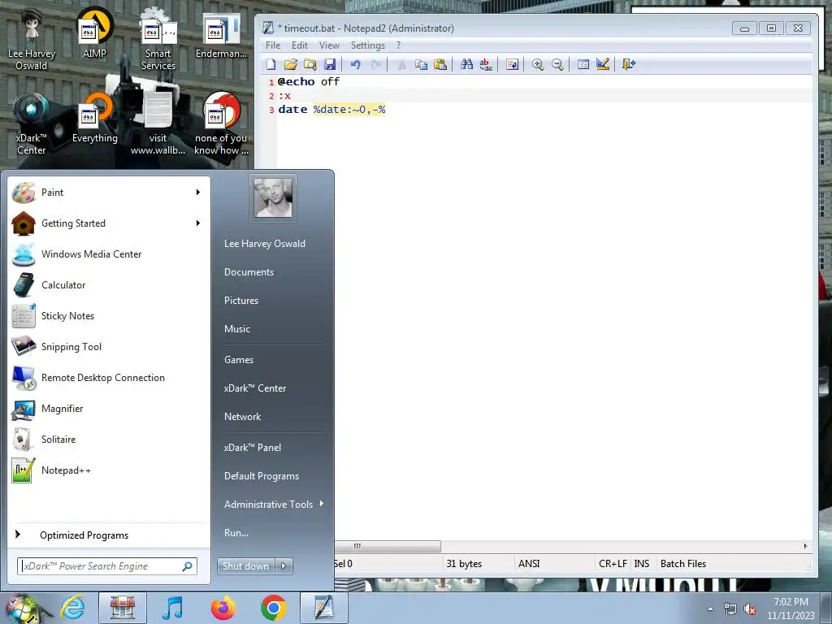Viewport: 832px width, 624px height.
Task: Save the file with the floppy disk icon
Action: [x=330, y=64]
